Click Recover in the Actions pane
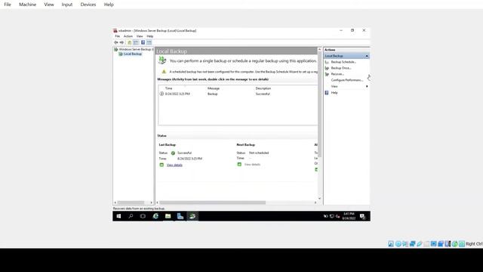Viewport: 483px width, 272px height. [337, 74]
